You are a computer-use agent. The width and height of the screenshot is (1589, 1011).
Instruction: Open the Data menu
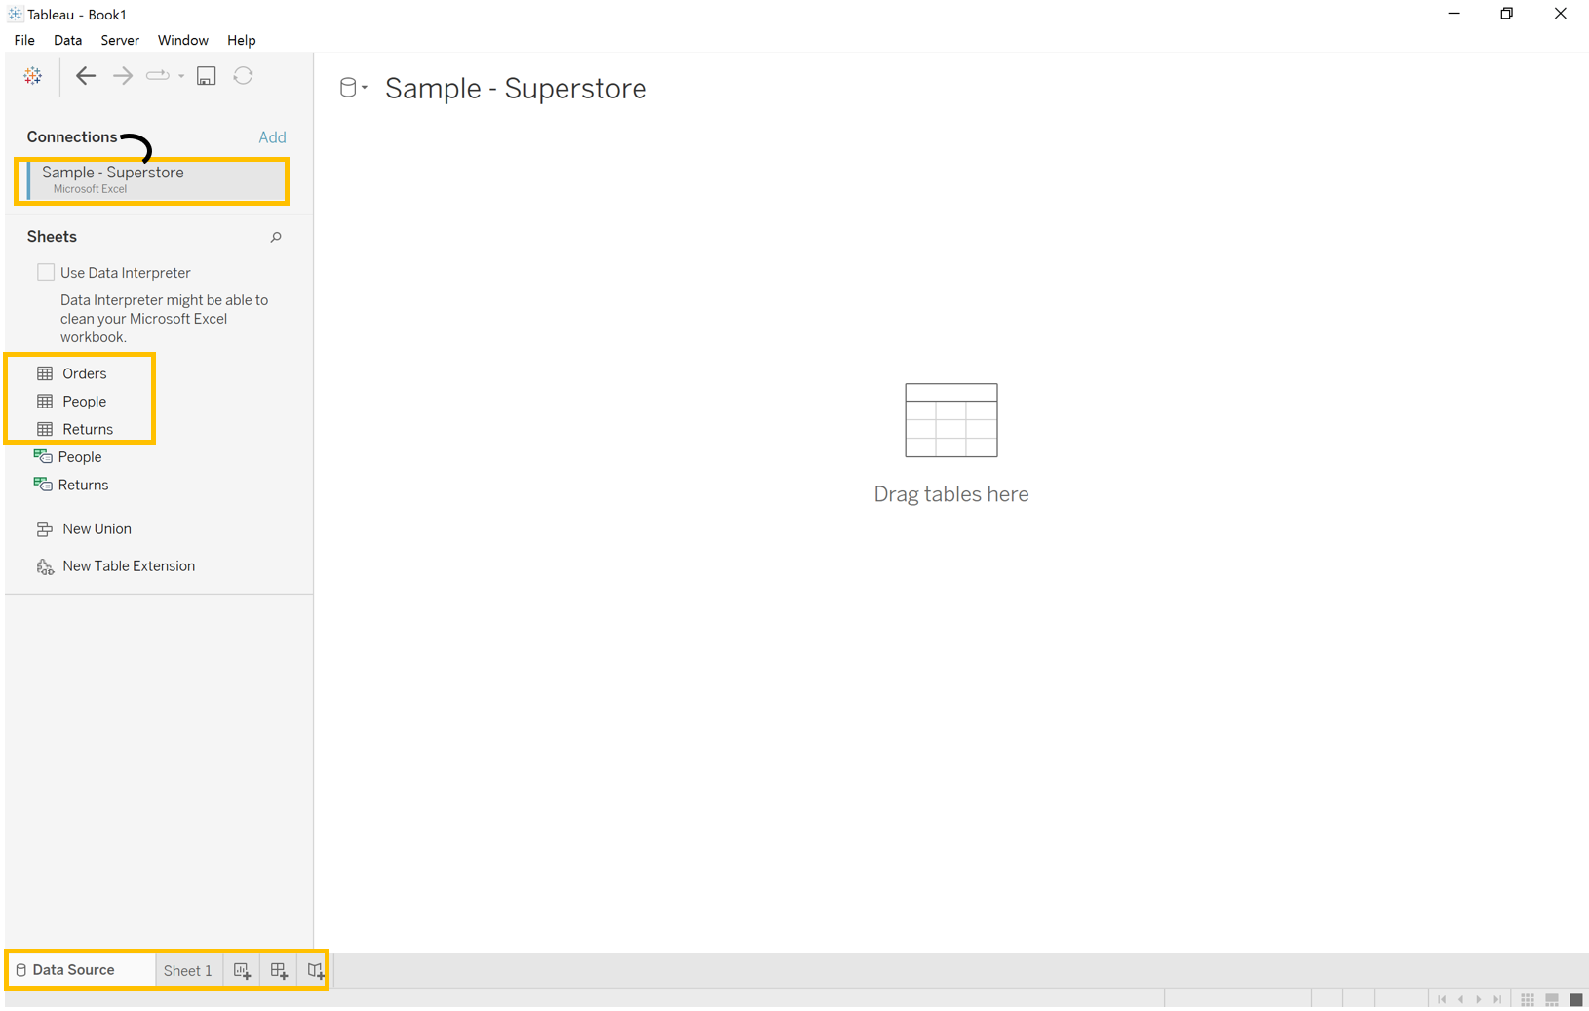(x=67, y=40)
